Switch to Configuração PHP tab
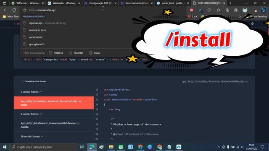The width and height of the screenshot is (269, 151). 100,3
